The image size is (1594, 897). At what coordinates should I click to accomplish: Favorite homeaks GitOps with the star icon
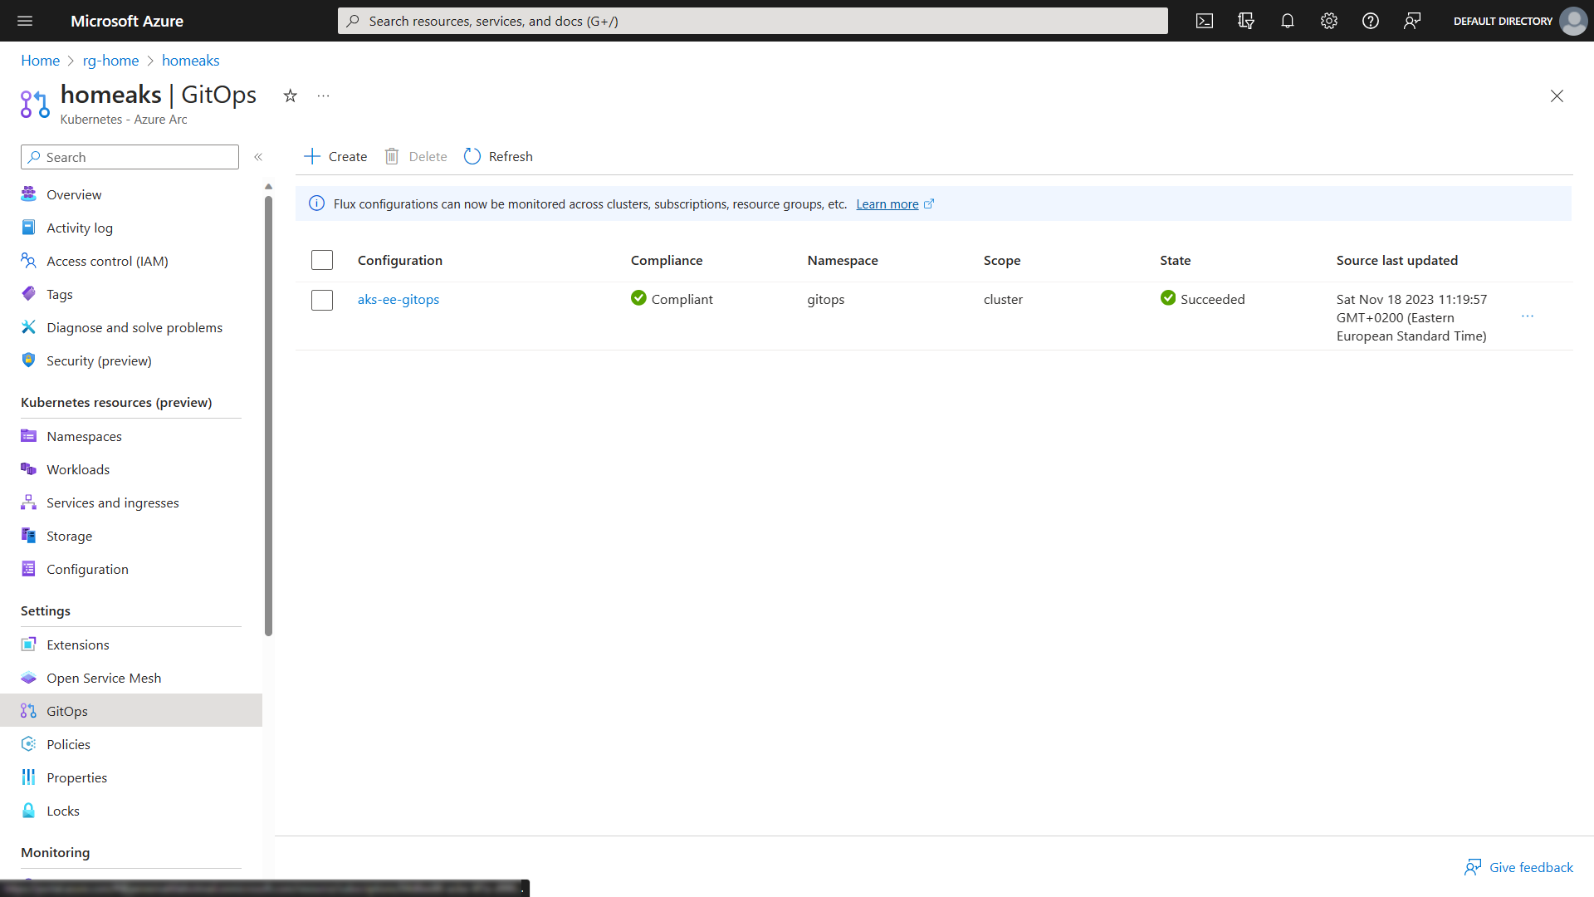(x=290, y=96)
